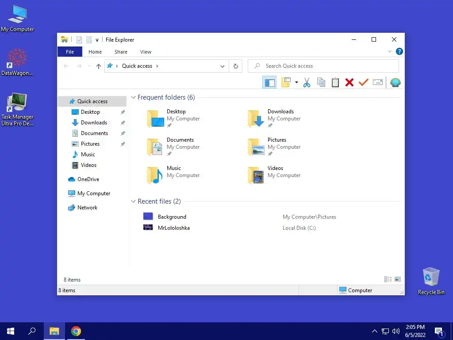
Task: Select OneDrive in the navigation pane
Action: pos(88,179)
